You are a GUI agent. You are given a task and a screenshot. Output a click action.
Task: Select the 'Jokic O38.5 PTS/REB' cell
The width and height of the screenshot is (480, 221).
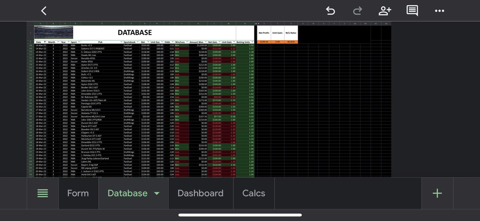[102, 119]
